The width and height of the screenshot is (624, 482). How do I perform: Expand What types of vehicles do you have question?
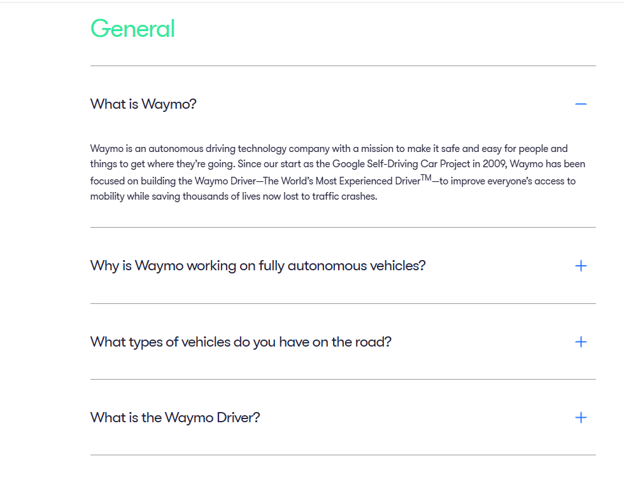(x=241, y=341)
